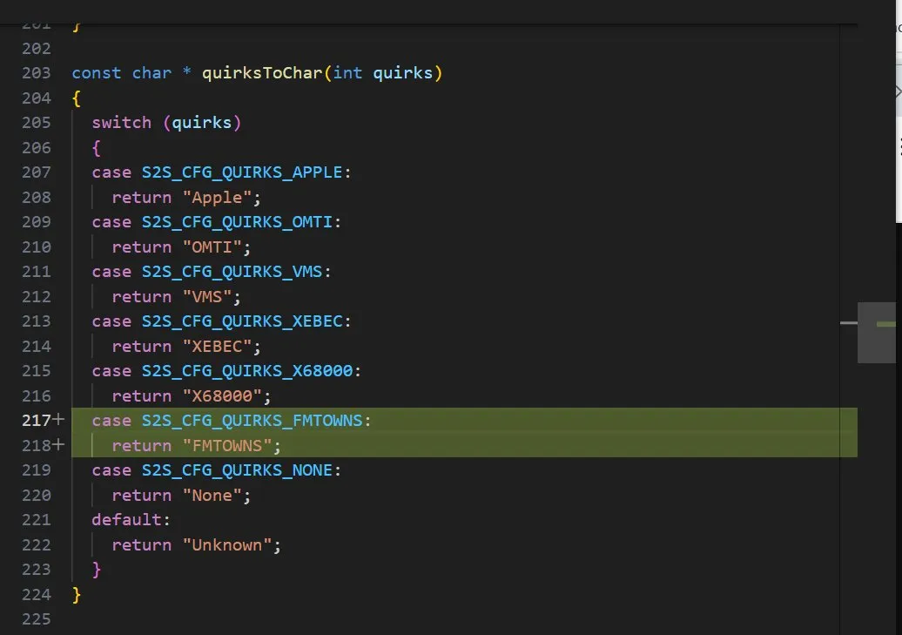
Task: Click the "VMS" string literal
Action: 207,297
